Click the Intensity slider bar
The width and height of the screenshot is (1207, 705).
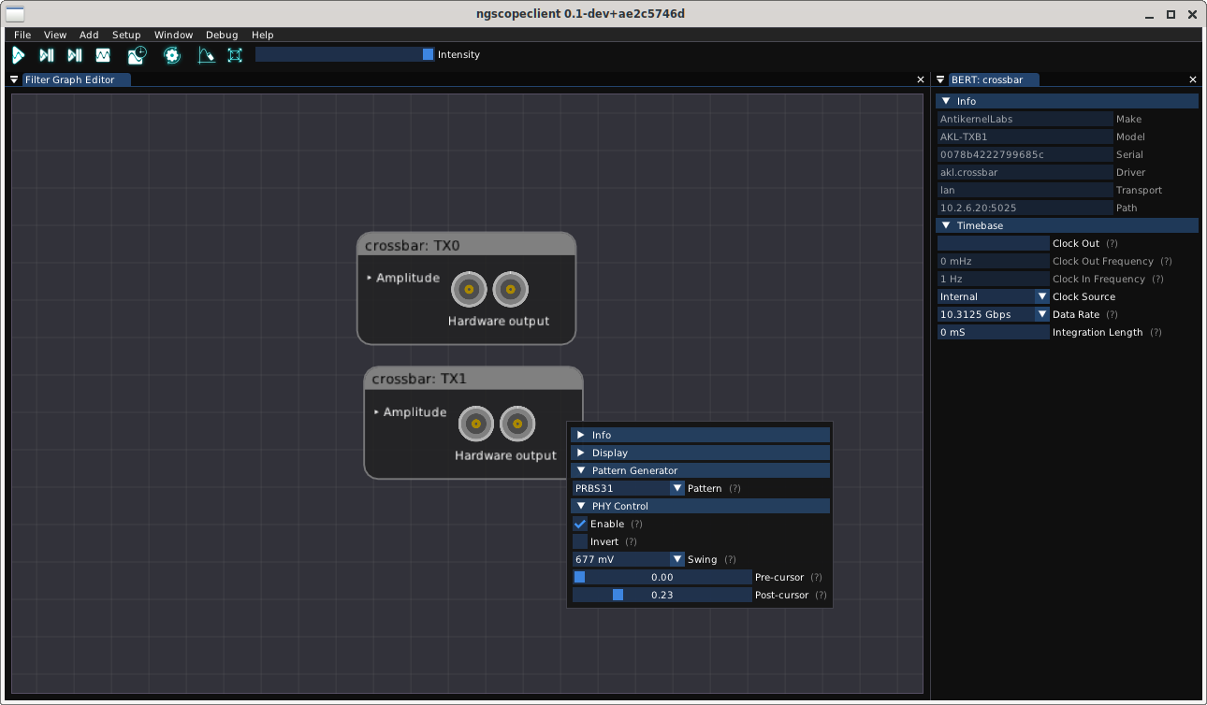pos(344,54)
